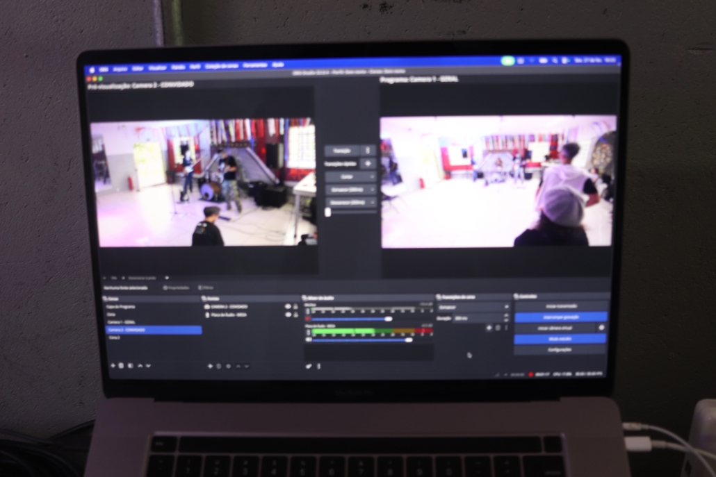Open the scene transition type dropdown
This screenshot has width=716, height=477.
coord(473,306)
